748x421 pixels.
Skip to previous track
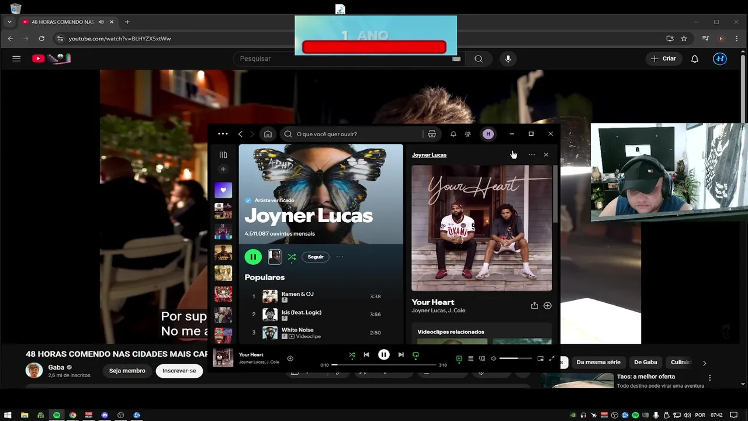pos(366,355)
